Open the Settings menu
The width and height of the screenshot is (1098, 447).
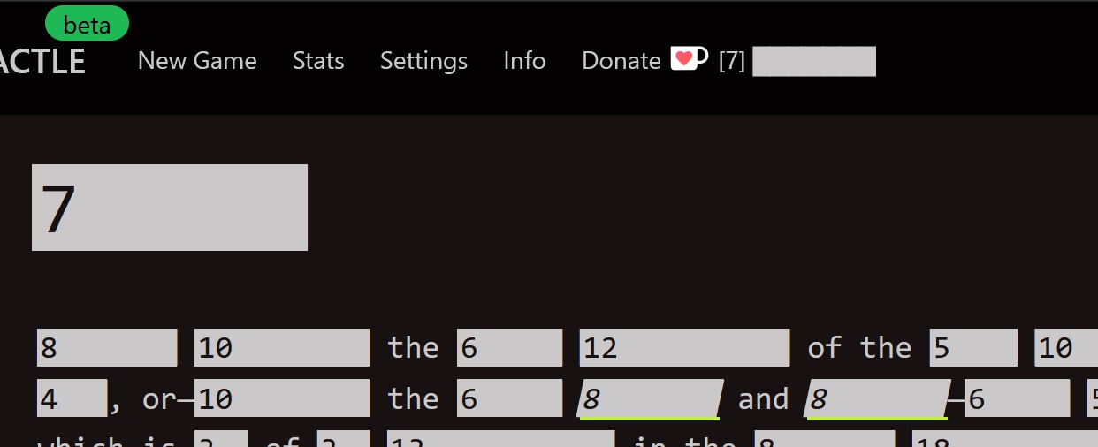click(x=423, y=61)
